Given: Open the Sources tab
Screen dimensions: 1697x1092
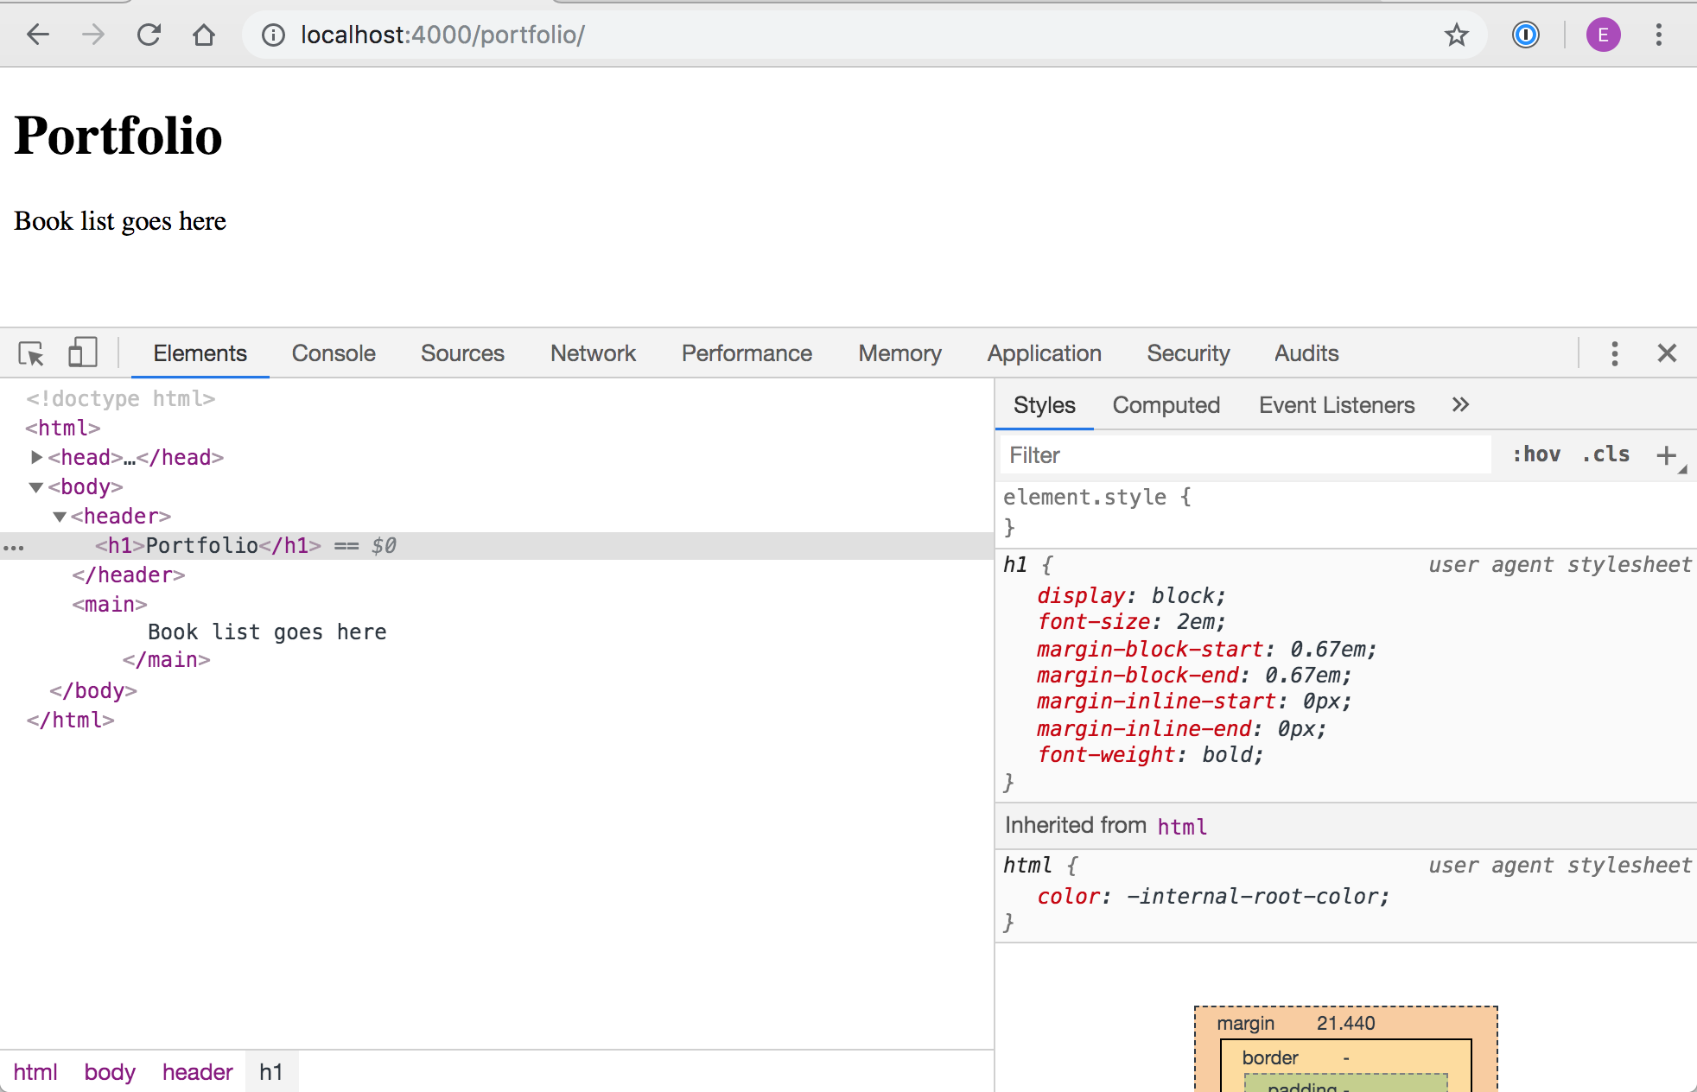Looking at the screenshot, I should [462, 353].
